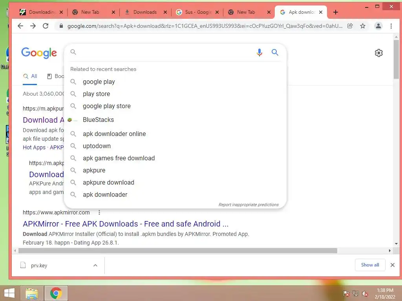Click the scroll left arrow of horizontal scrollbar
402x301 pixels.
[x=15, y=250]
